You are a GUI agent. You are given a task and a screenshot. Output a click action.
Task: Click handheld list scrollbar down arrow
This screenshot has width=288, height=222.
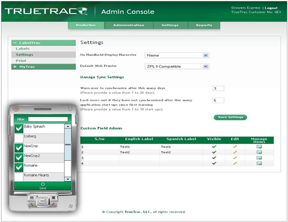click(68, 179)
